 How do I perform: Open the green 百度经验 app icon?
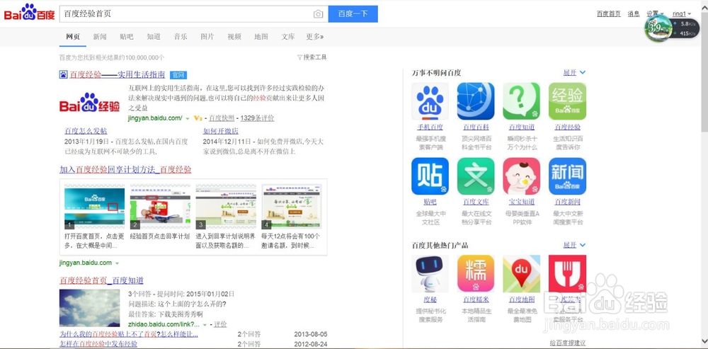tap(567, 101)
